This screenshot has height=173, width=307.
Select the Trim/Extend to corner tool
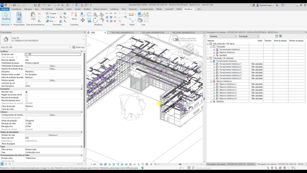coord(101,20)
